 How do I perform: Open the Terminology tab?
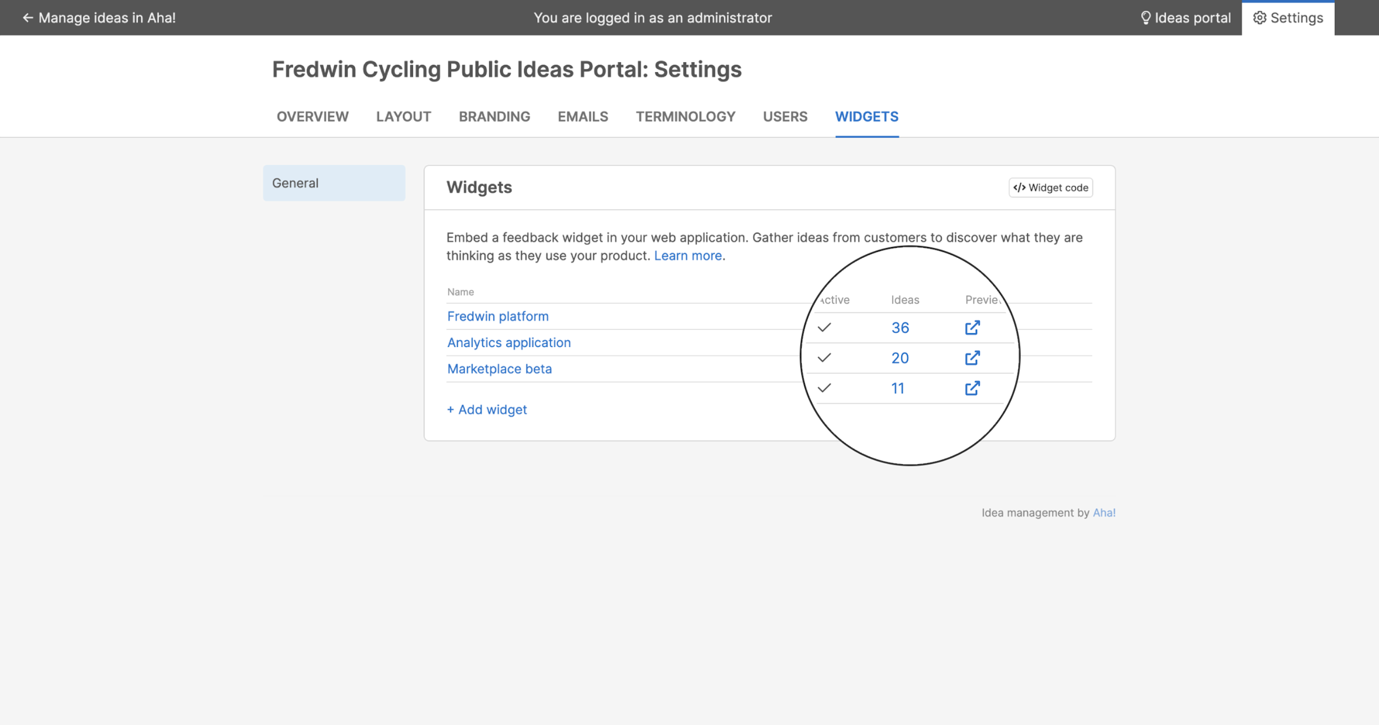click(x=685, y=117)
